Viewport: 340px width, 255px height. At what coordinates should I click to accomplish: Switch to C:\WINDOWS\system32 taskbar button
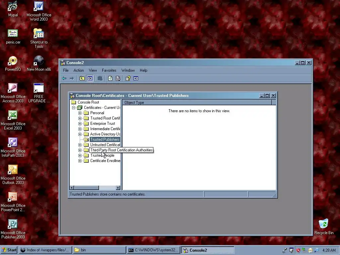tap(153, 250)
